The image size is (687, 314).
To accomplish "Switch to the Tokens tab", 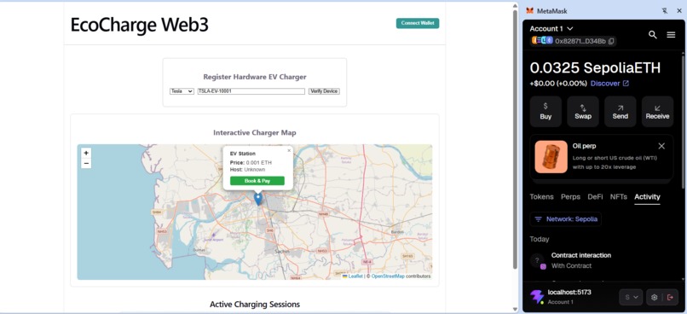I will click(x=541, y=197).
